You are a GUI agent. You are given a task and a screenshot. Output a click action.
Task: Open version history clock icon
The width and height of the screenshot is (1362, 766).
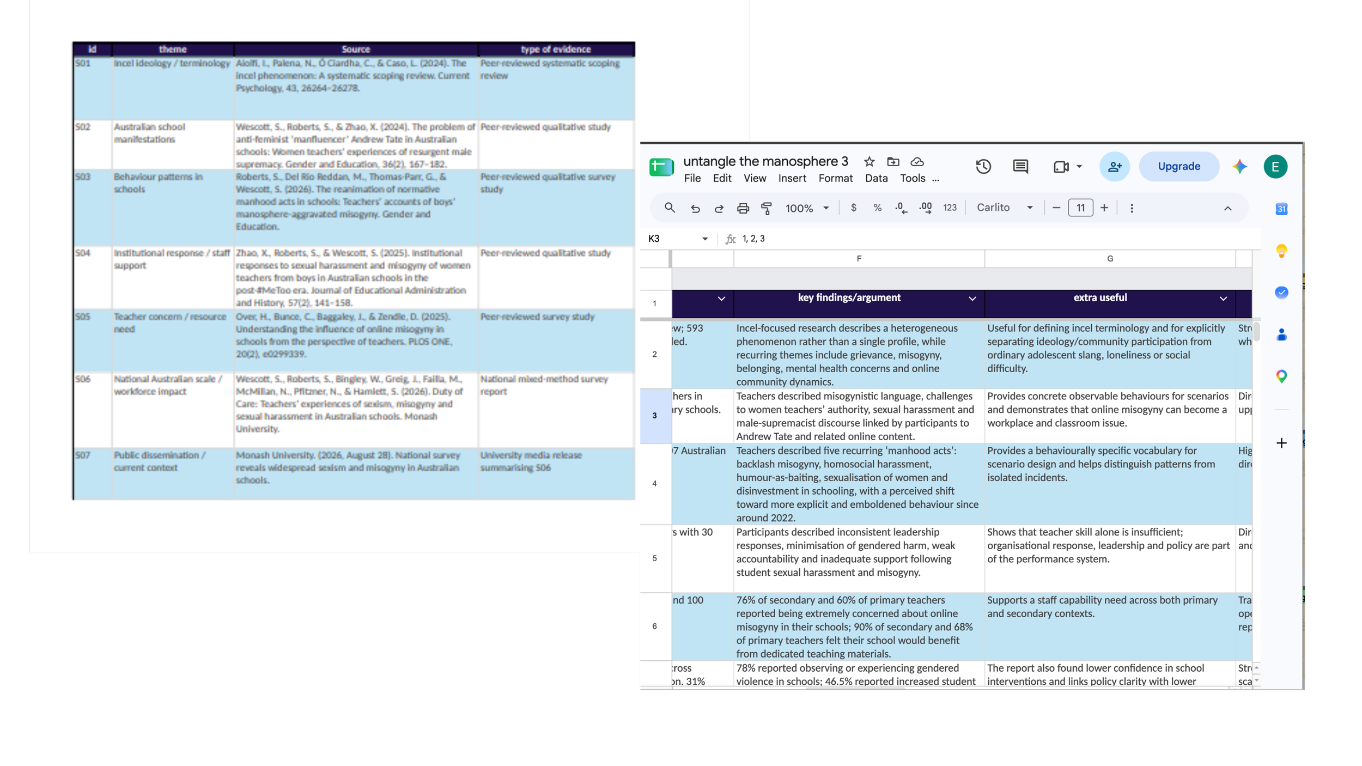click(983, 167)
